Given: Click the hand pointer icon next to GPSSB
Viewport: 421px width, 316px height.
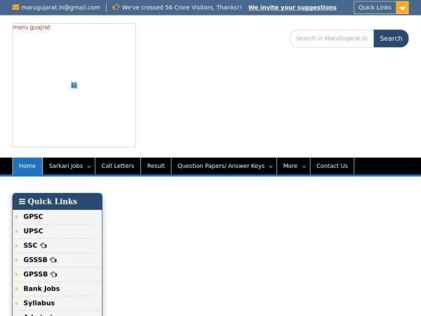Looking at the screenshot, I should pyautogui.click(x=54, y=275).
